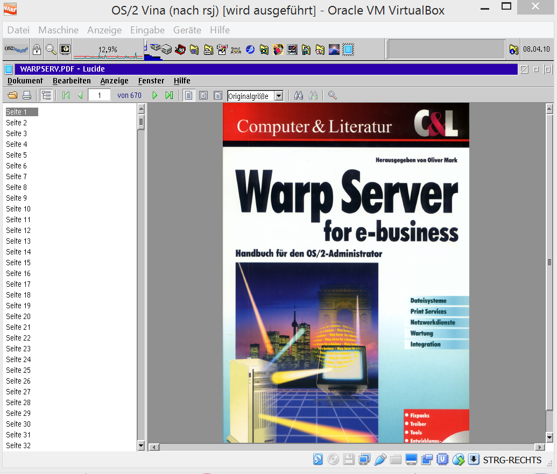Select Seite 19 in the page list
This screenshot has width=557, height=474.
coord(18,306)
